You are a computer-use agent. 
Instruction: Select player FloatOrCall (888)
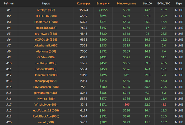click(46, 22)
